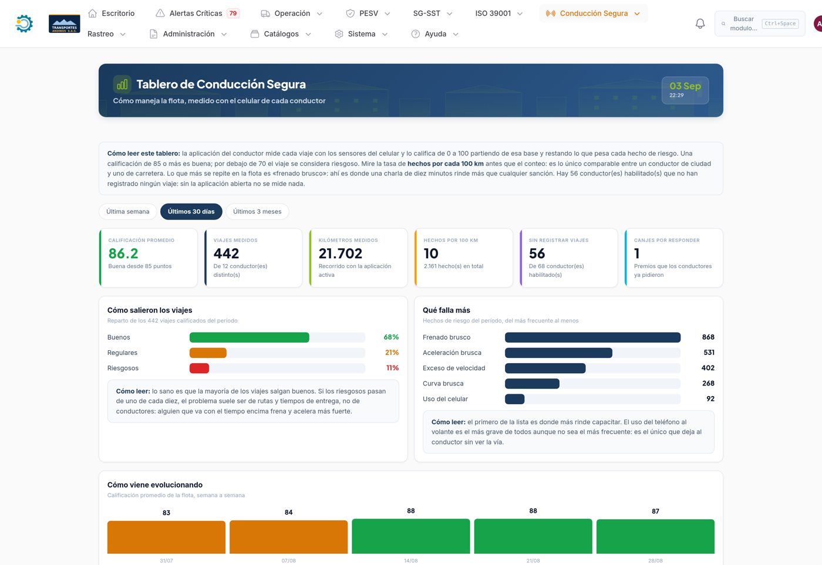
Task: Click the Hechos por 100 km card
Action: click(463, 258)
